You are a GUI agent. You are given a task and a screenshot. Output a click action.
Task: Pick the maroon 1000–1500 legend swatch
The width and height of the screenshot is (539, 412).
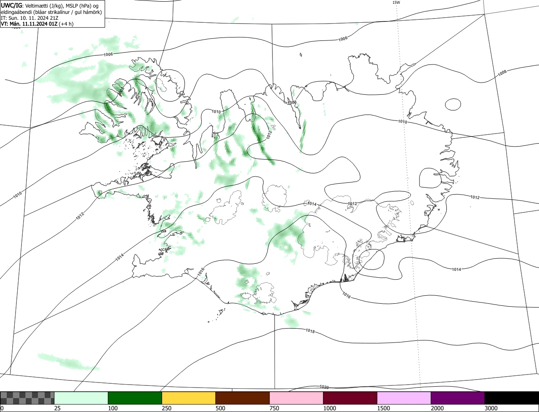[x=350, y=398]
